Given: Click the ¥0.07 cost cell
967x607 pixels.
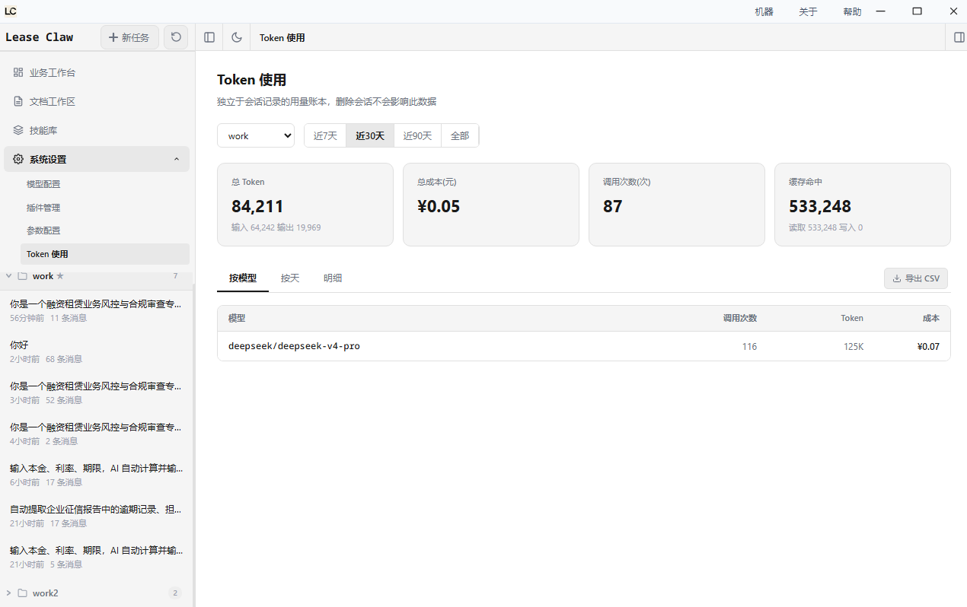Looking at the screenshot, I should coord(928,346).
